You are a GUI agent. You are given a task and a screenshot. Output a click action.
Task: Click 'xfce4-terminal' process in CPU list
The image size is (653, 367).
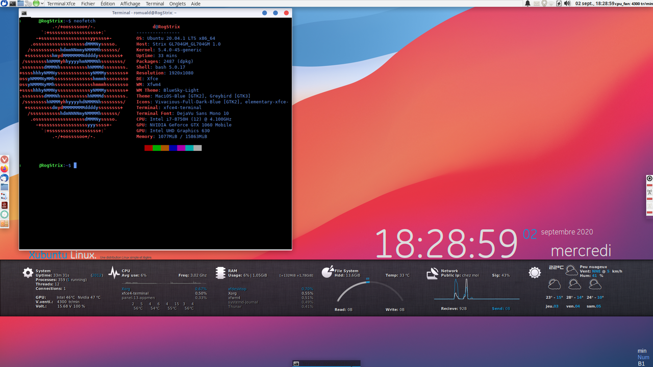135,293
